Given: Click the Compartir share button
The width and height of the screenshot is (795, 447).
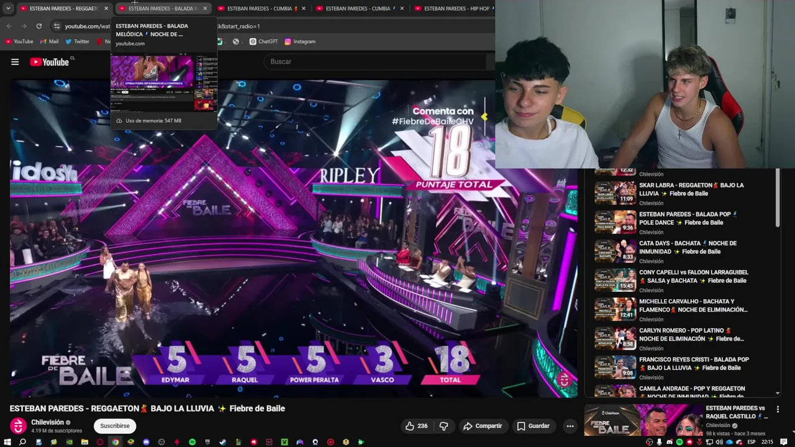Looking at the screenshot, I should coord(482,426).
